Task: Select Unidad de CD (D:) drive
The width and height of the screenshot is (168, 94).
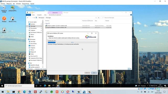Action: click(36, 58)
